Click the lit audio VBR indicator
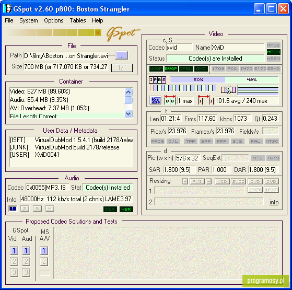Screen dimensions: 292x290 (126, 210)
